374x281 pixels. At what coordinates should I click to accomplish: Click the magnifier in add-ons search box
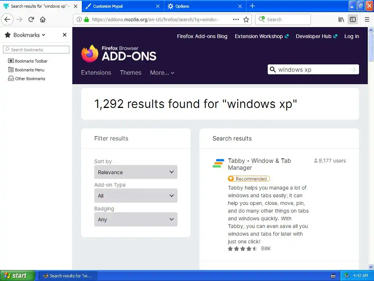pos(272,69)
